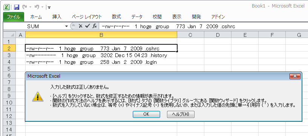Select row 1 header
Image resolution: width=308 pixels, height=136 pixels.
tap(9, 41)
